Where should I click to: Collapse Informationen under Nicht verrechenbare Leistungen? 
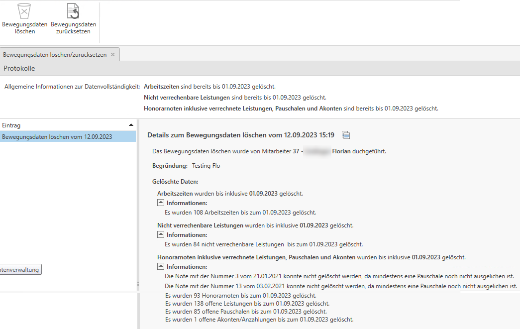161,234
